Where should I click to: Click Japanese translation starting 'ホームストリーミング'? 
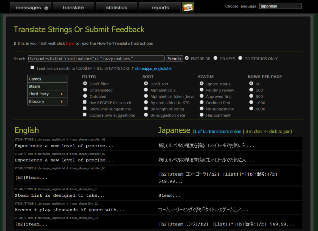(x=203, y=210)
